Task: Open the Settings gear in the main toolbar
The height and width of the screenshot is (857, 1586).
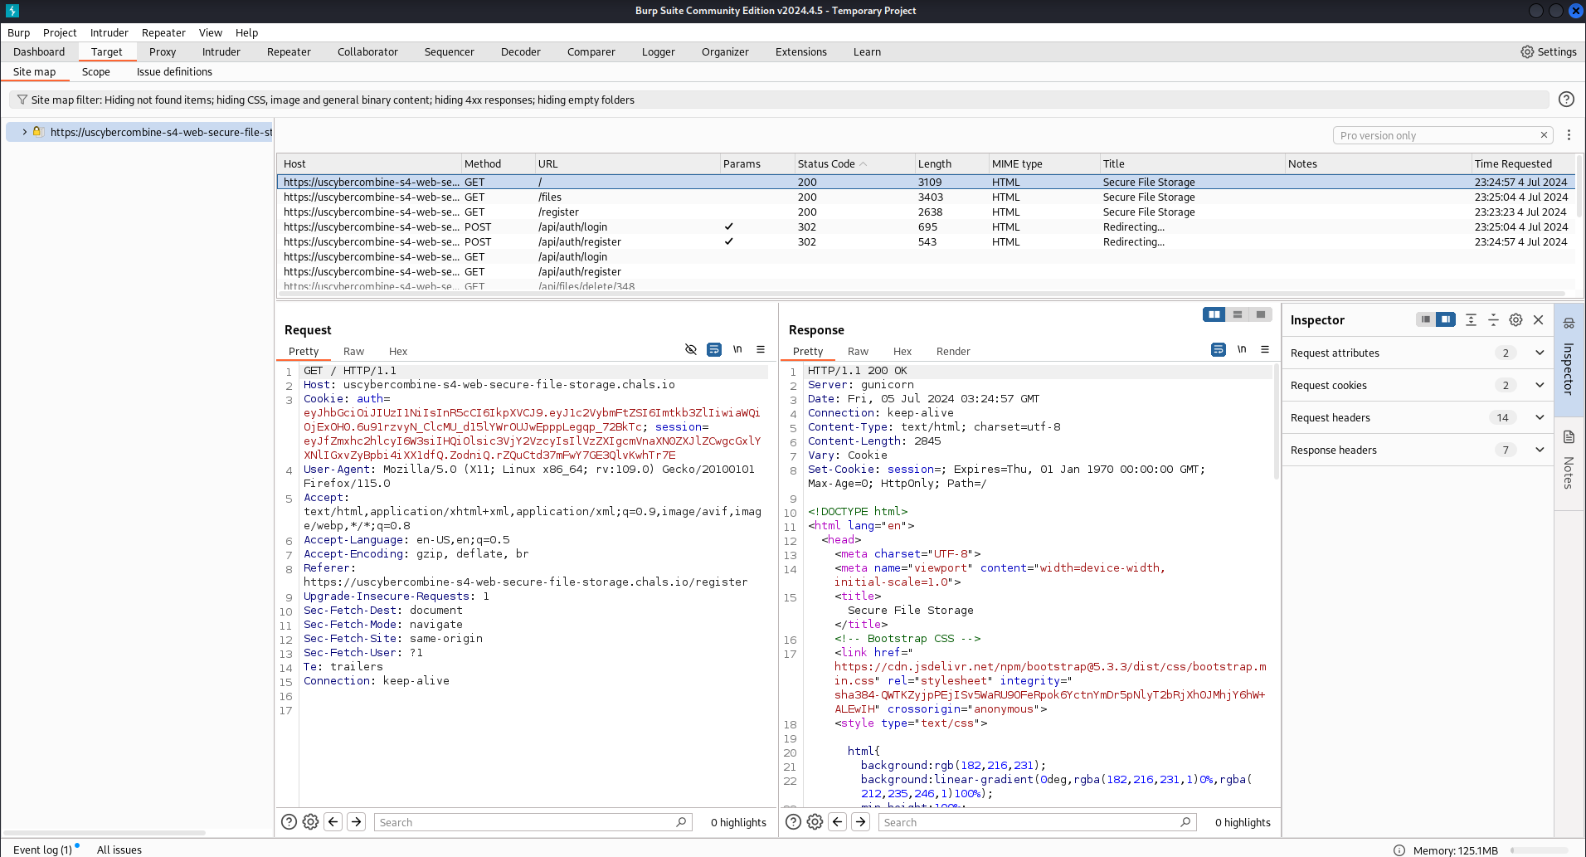Action: pyautogui.click(x=1548, y=51)
